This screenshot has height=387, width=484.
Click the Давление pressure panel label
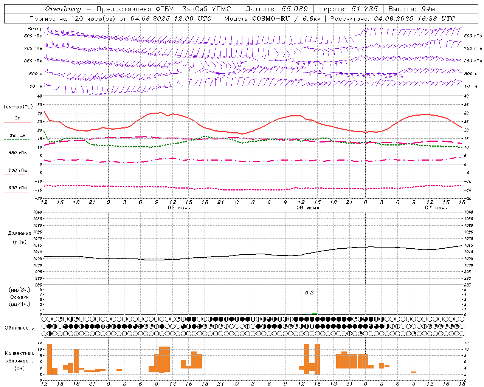tap(20, 234)
